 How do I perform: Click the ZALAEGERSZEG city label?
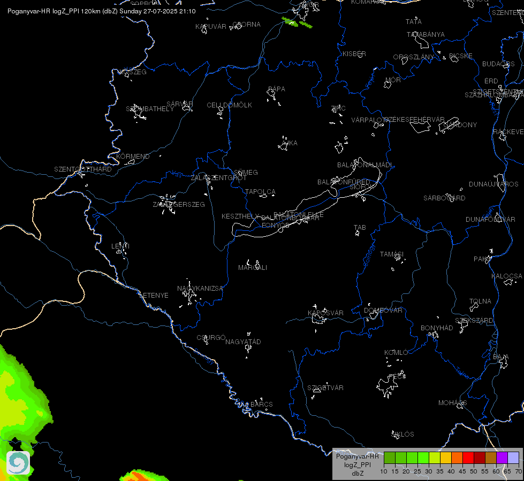[x=179, y=204]
